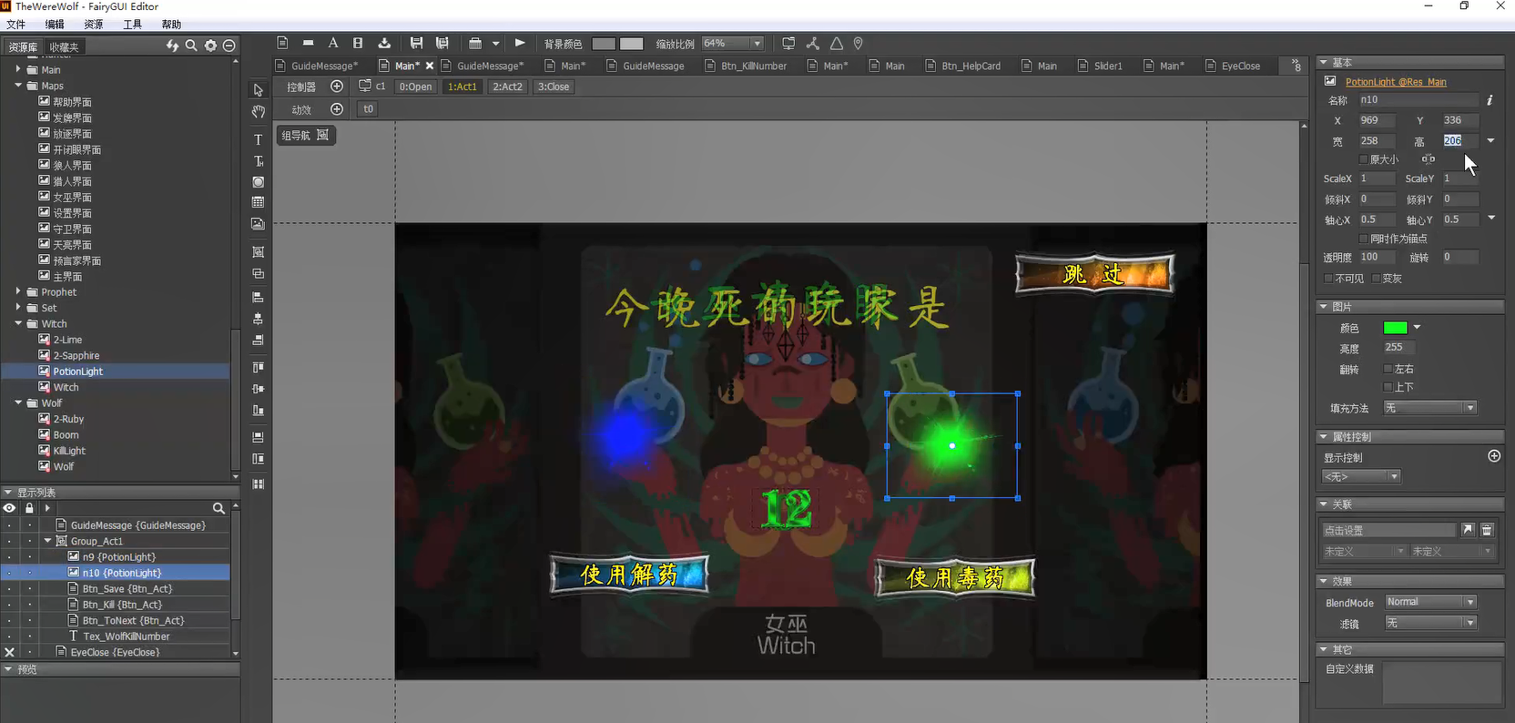Open library settings gear icon
The height and width of the screenshot is (723, 1515).
pos(210,46)
